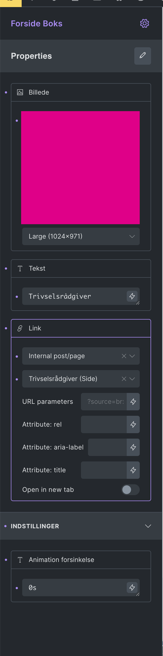
Task: Click the magenta image preview
Action: pyautogui.click(x=80, y=167)
